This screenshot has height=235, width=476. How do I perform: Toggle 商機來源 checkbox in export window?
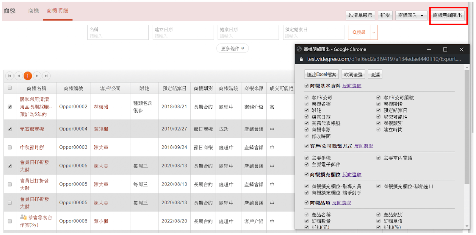pos(306,130)
